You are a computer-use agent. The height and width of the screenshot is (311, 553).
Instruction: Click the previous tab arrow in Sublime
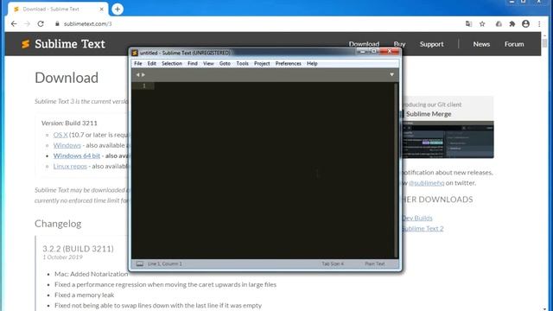pos(137,75)
